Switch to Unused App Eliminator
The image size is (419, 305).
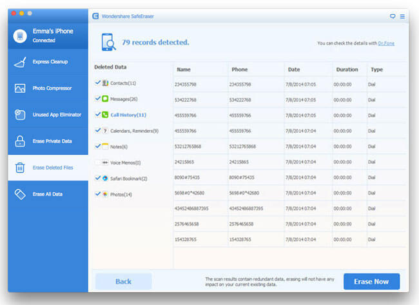click(48, 115)
